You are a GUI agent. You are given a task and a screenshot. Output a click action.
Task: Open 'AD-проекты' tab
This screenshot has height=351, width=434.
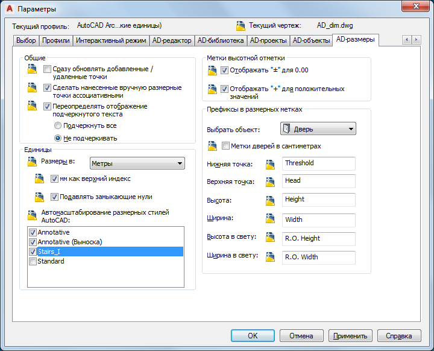[x=268, y=41]
